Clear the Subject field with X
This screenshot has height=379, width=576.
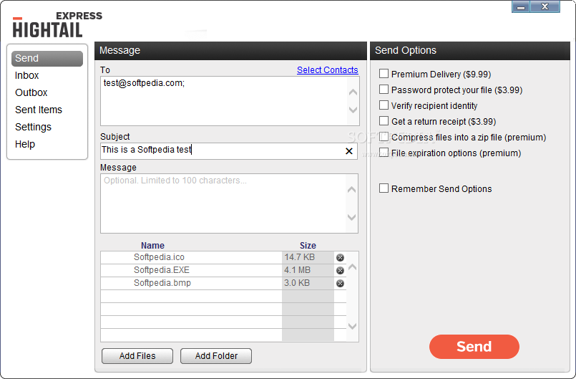349,151
